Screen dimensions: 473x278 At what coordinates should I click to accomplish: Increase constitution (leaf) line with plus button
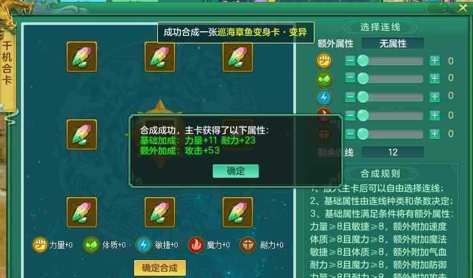click(435, 78)
